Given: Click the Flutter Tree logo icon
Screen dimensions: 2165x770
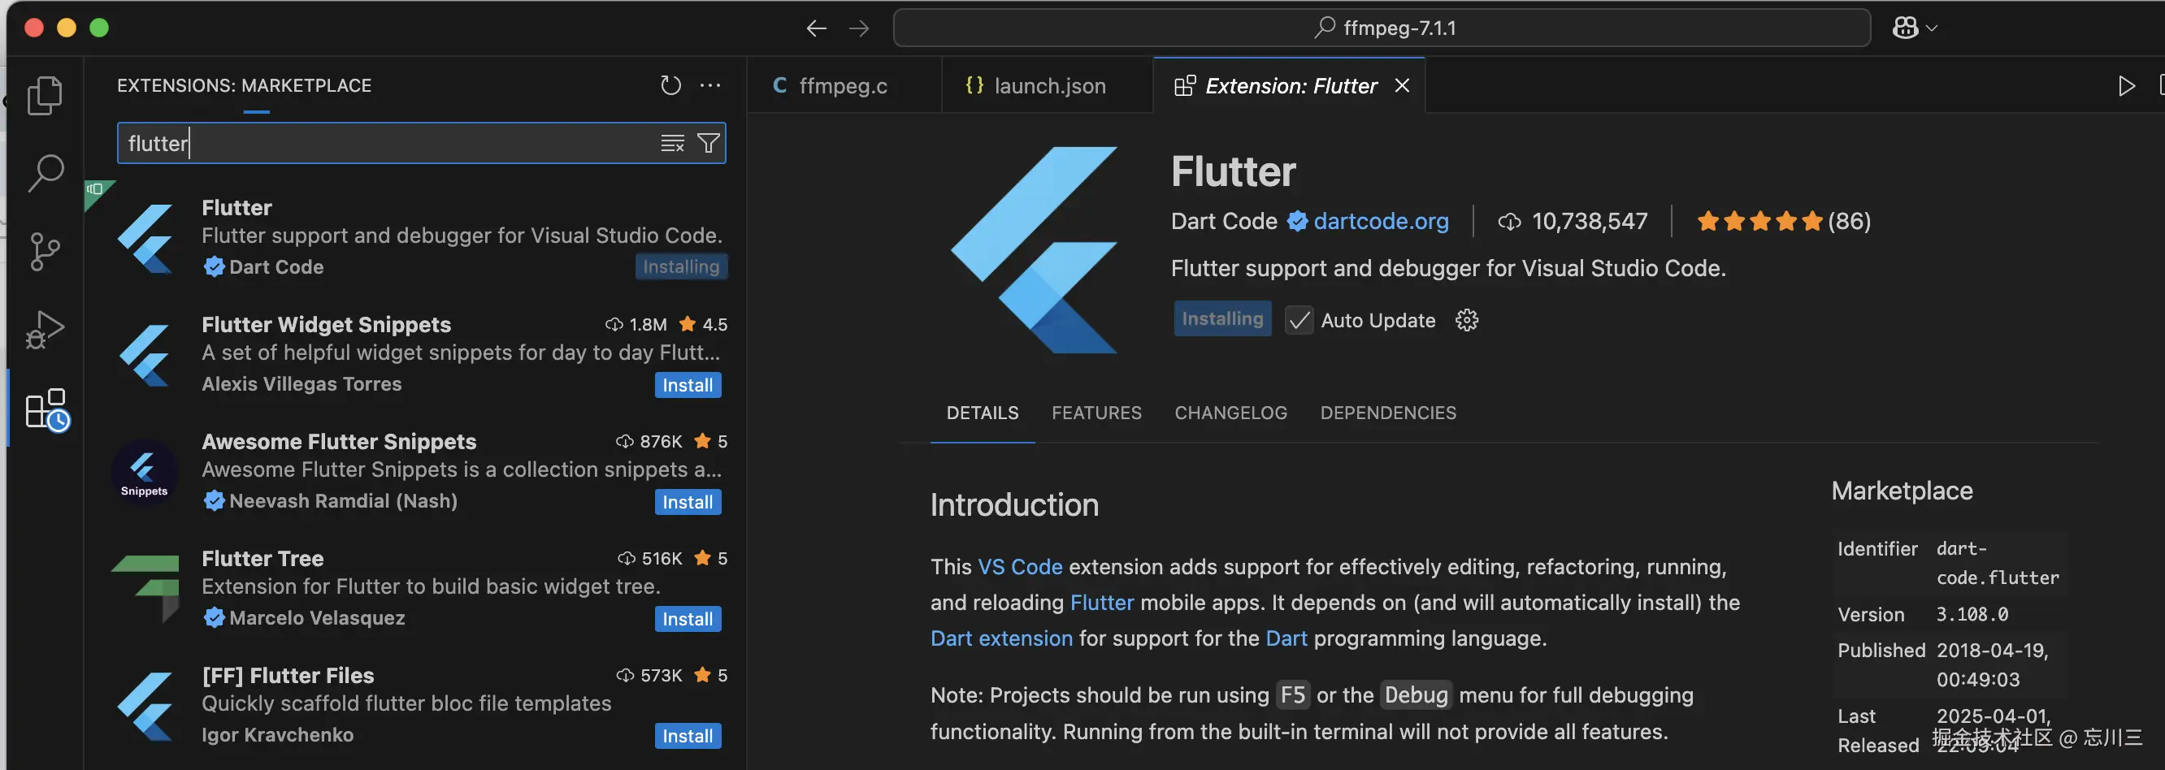Looking at the screenshot, I should pos(145,590).
